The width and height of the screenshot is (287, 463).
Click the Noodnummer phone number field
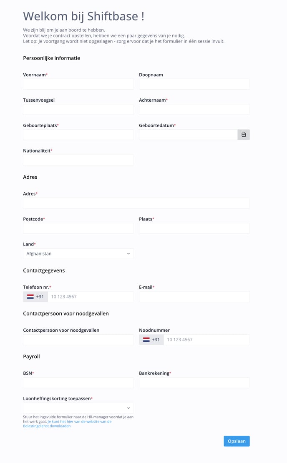tap(206, 340)
